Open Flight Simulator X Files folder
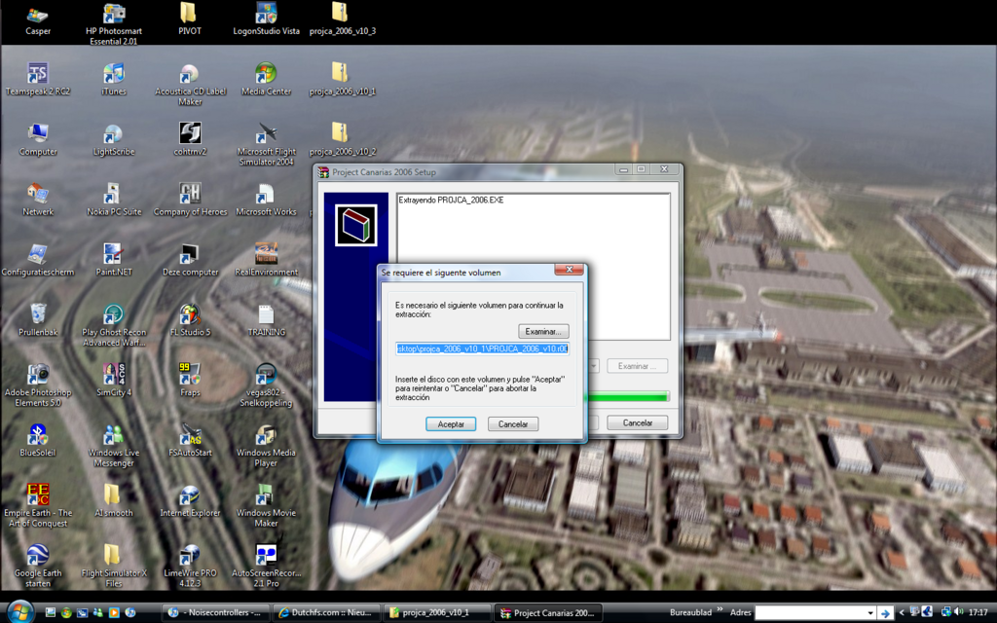 point(114,566)
